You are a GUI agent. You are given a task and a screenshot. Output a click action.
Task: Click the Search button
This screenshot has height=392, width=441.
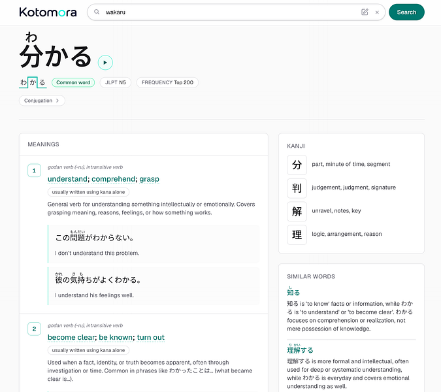tap(406, 12)
